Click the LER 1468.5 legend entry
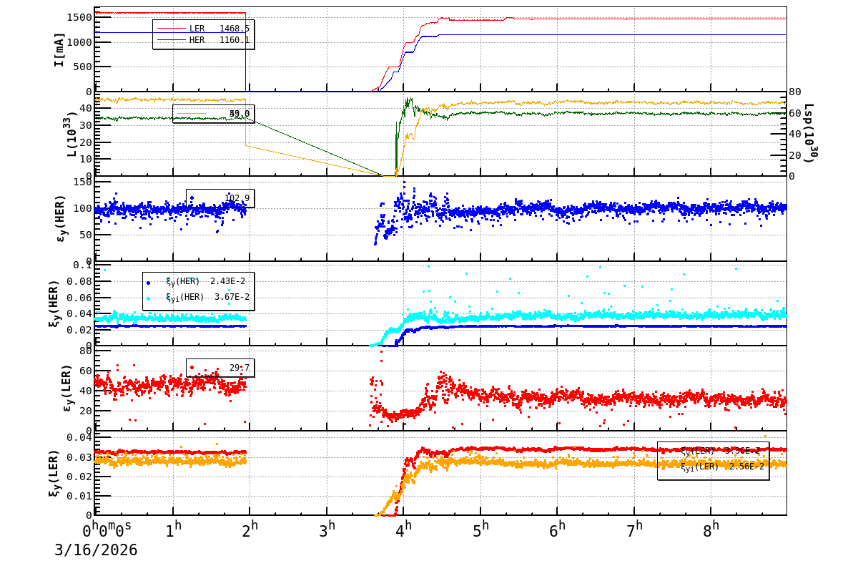 tap(219, 29)
